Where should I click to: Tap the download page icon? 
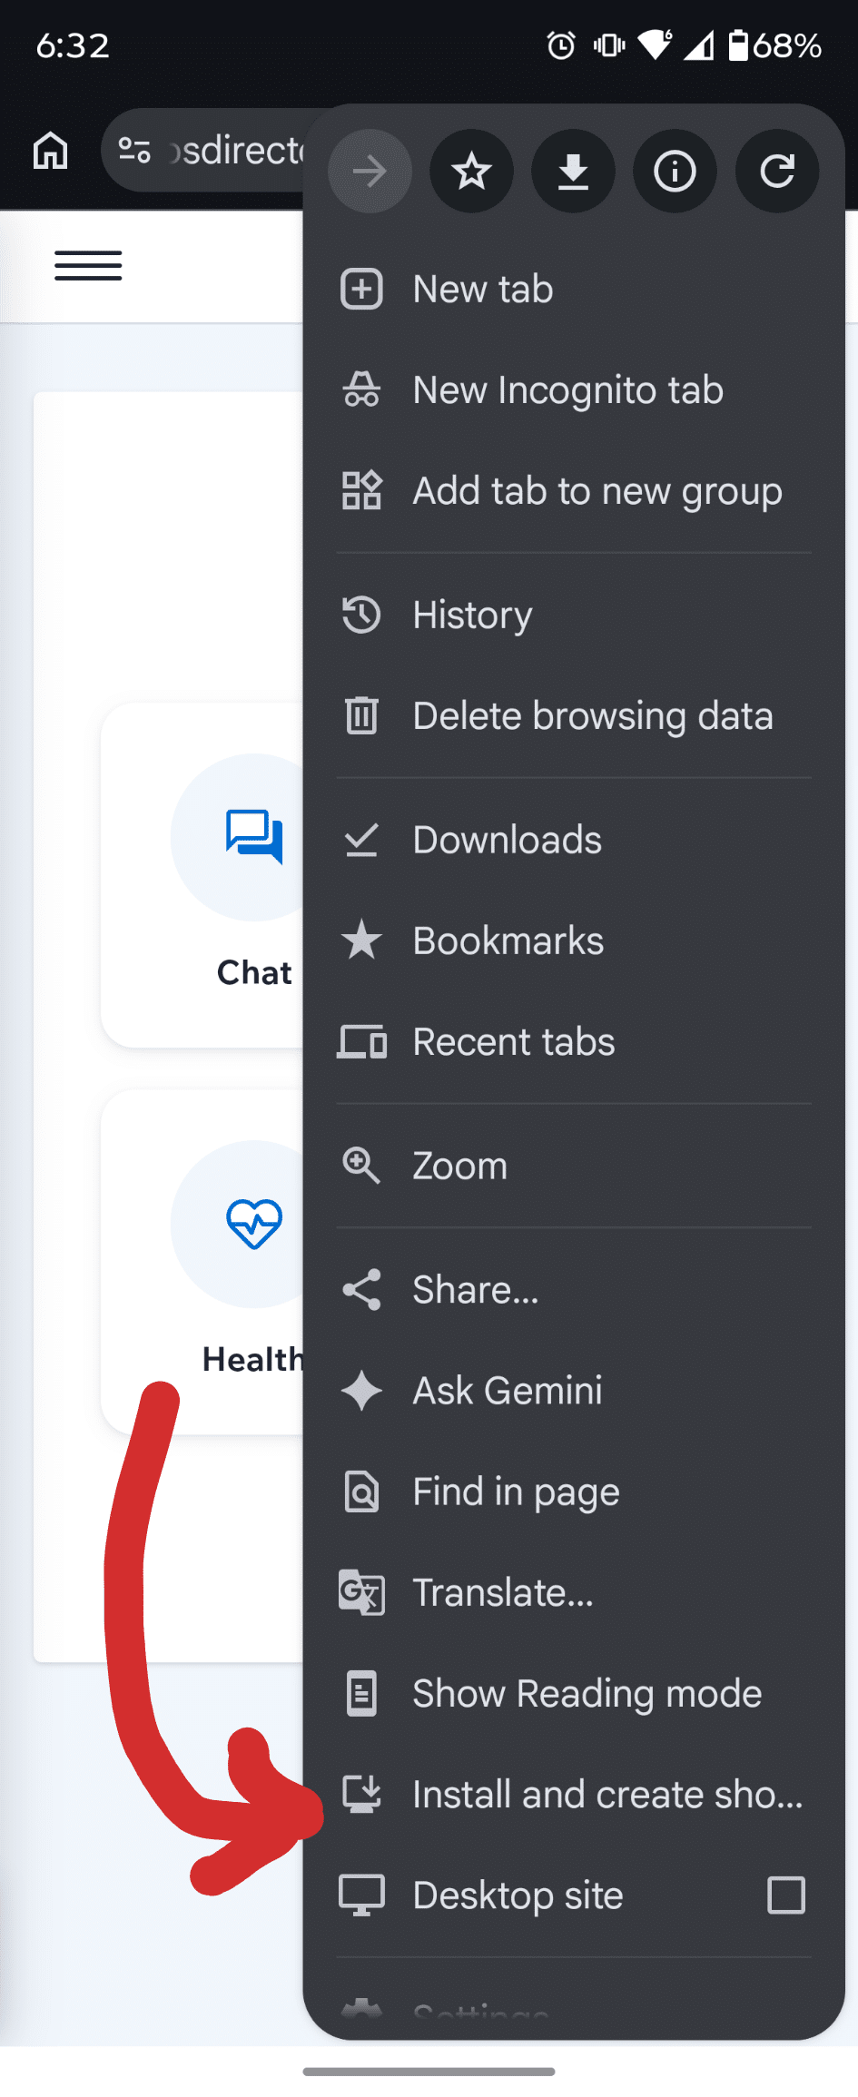(x=573, y=171)
